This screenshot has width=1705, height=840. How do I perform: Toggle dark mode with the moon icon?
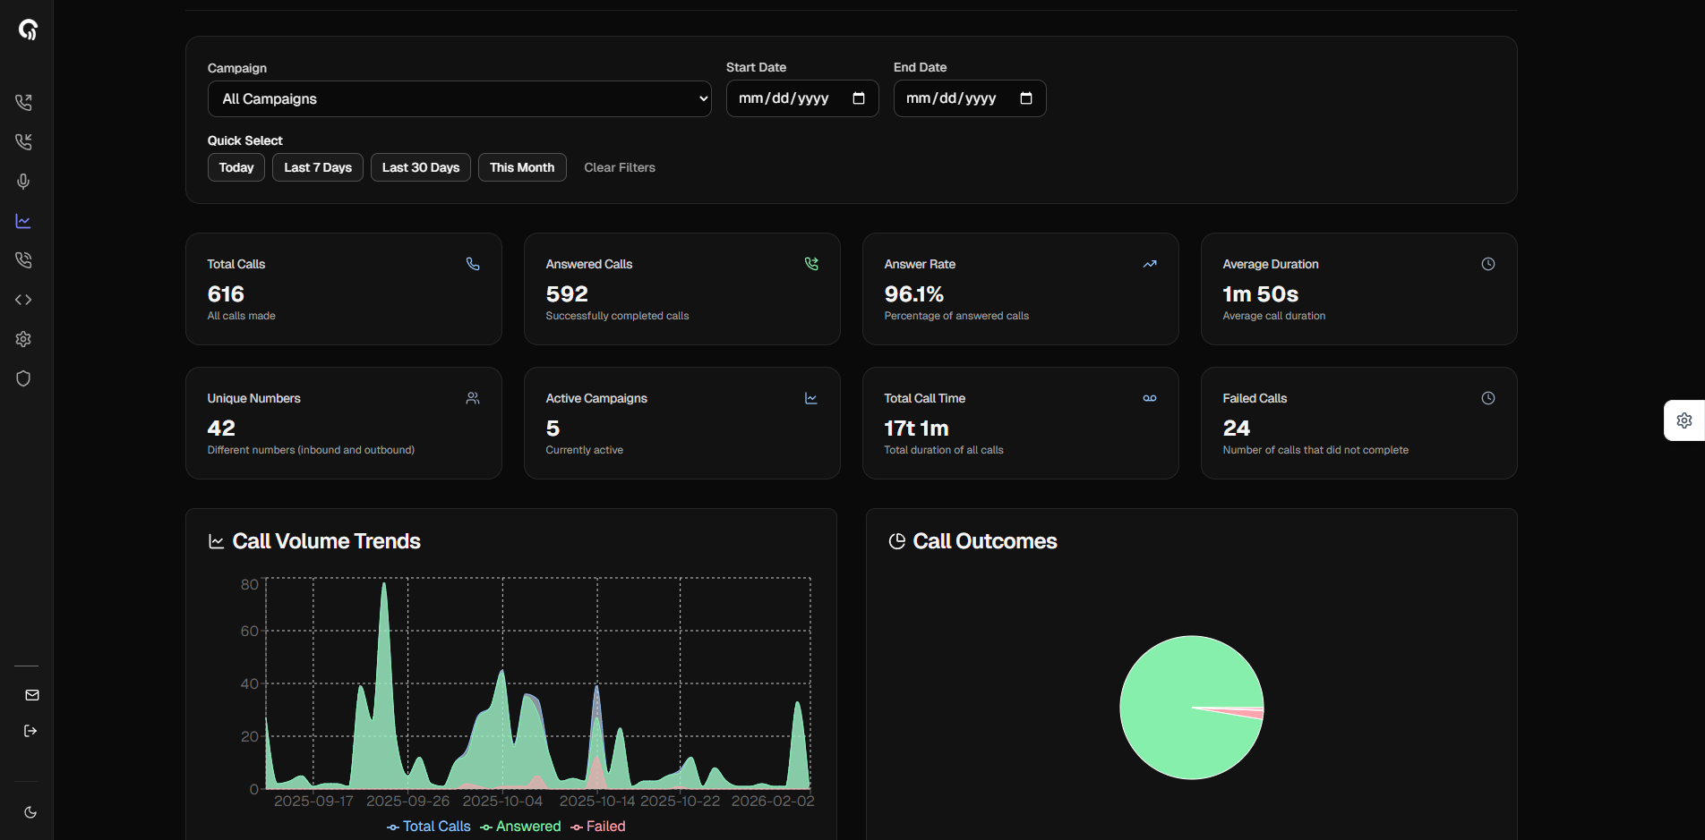point(30,812)
